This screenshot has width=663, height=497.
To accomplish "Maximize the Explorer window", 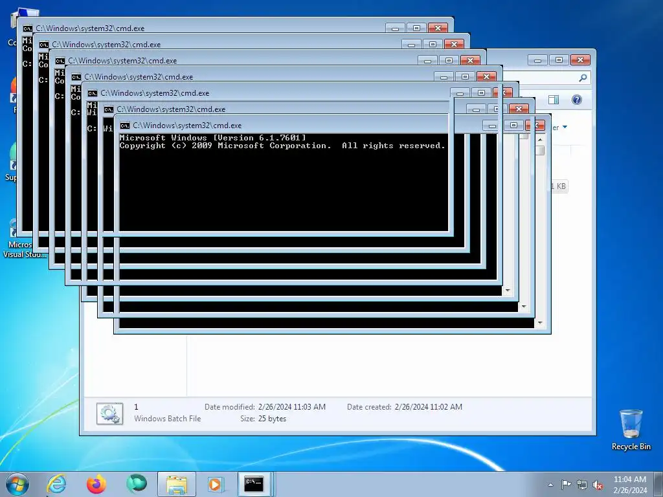I will pyautogui.click(x=559, y=60).
